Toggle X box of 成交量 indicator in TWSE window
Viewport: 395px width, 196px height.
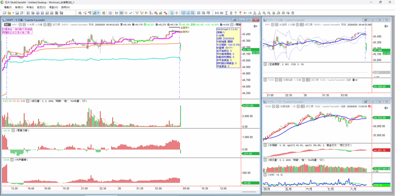[265, 160]
